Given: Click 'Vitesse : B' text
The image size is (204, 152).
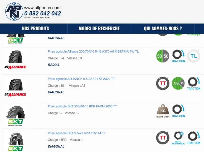Looking at the screenshot, I should pyautogui.click(x=75, y=58).
